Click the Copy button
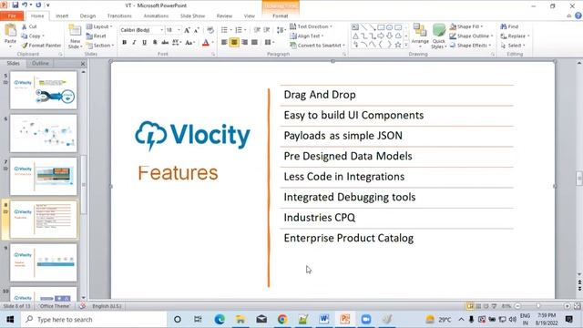Screen dimensions: 583x328 click(x=33, y=36)
